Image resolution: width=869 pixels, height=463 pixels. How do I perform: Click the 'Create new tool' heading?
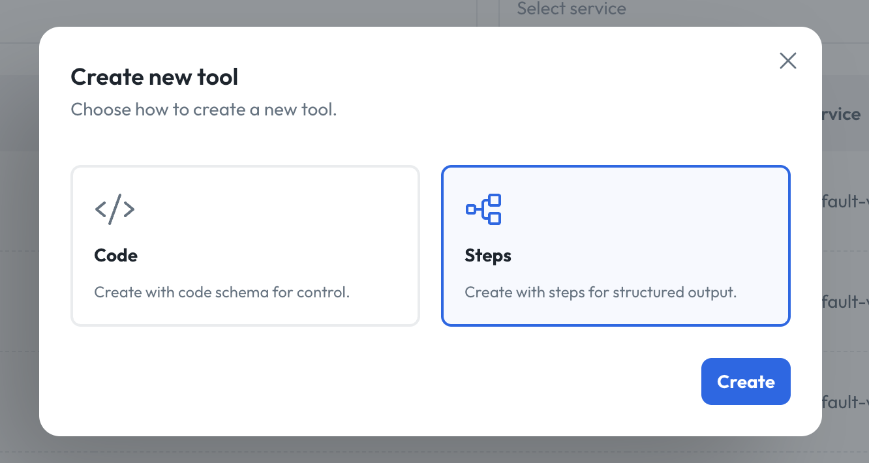click(x=154, y=77)
